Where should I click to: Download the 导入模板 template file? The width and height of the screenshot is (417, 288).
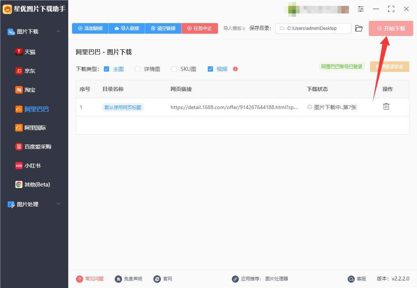tap(234, 28)
